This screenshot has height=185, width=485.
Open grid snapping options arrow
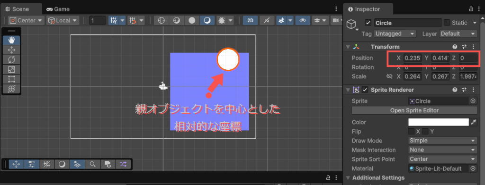[x=123, y=21]
